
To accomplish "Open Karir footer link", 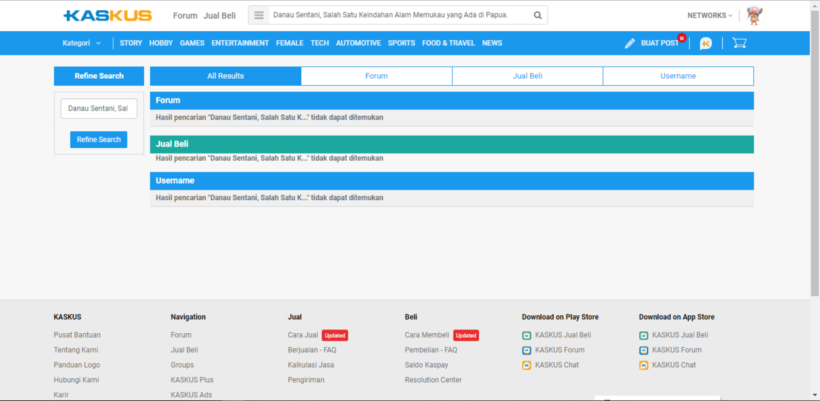I will (x=61, y=395).
